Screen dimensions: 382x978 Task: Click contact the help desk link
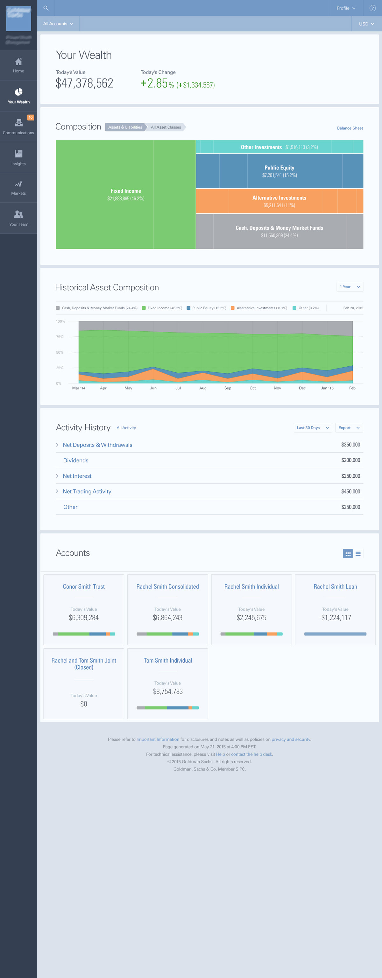tap(251, 754)
